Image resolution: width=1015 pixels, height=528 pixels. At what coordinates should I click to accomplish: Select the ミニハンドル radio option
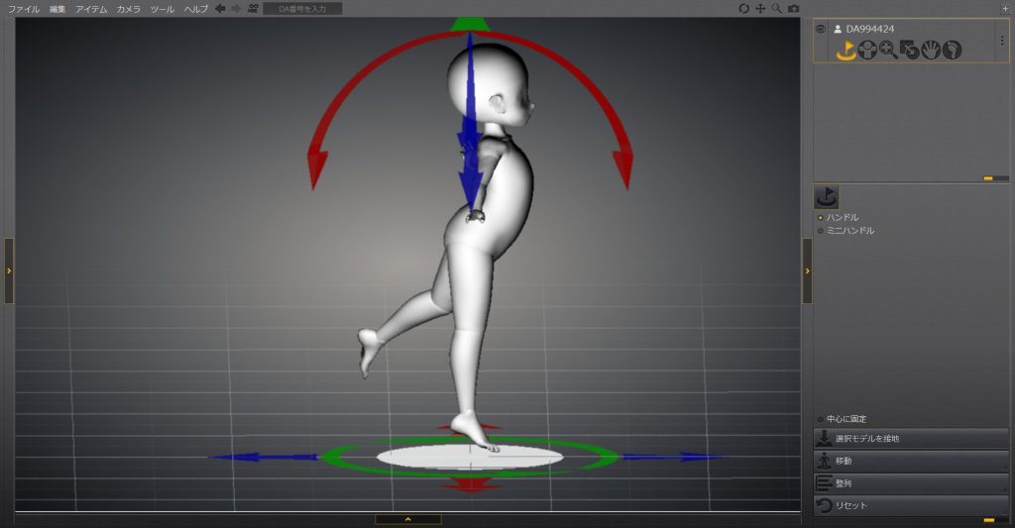820,231
